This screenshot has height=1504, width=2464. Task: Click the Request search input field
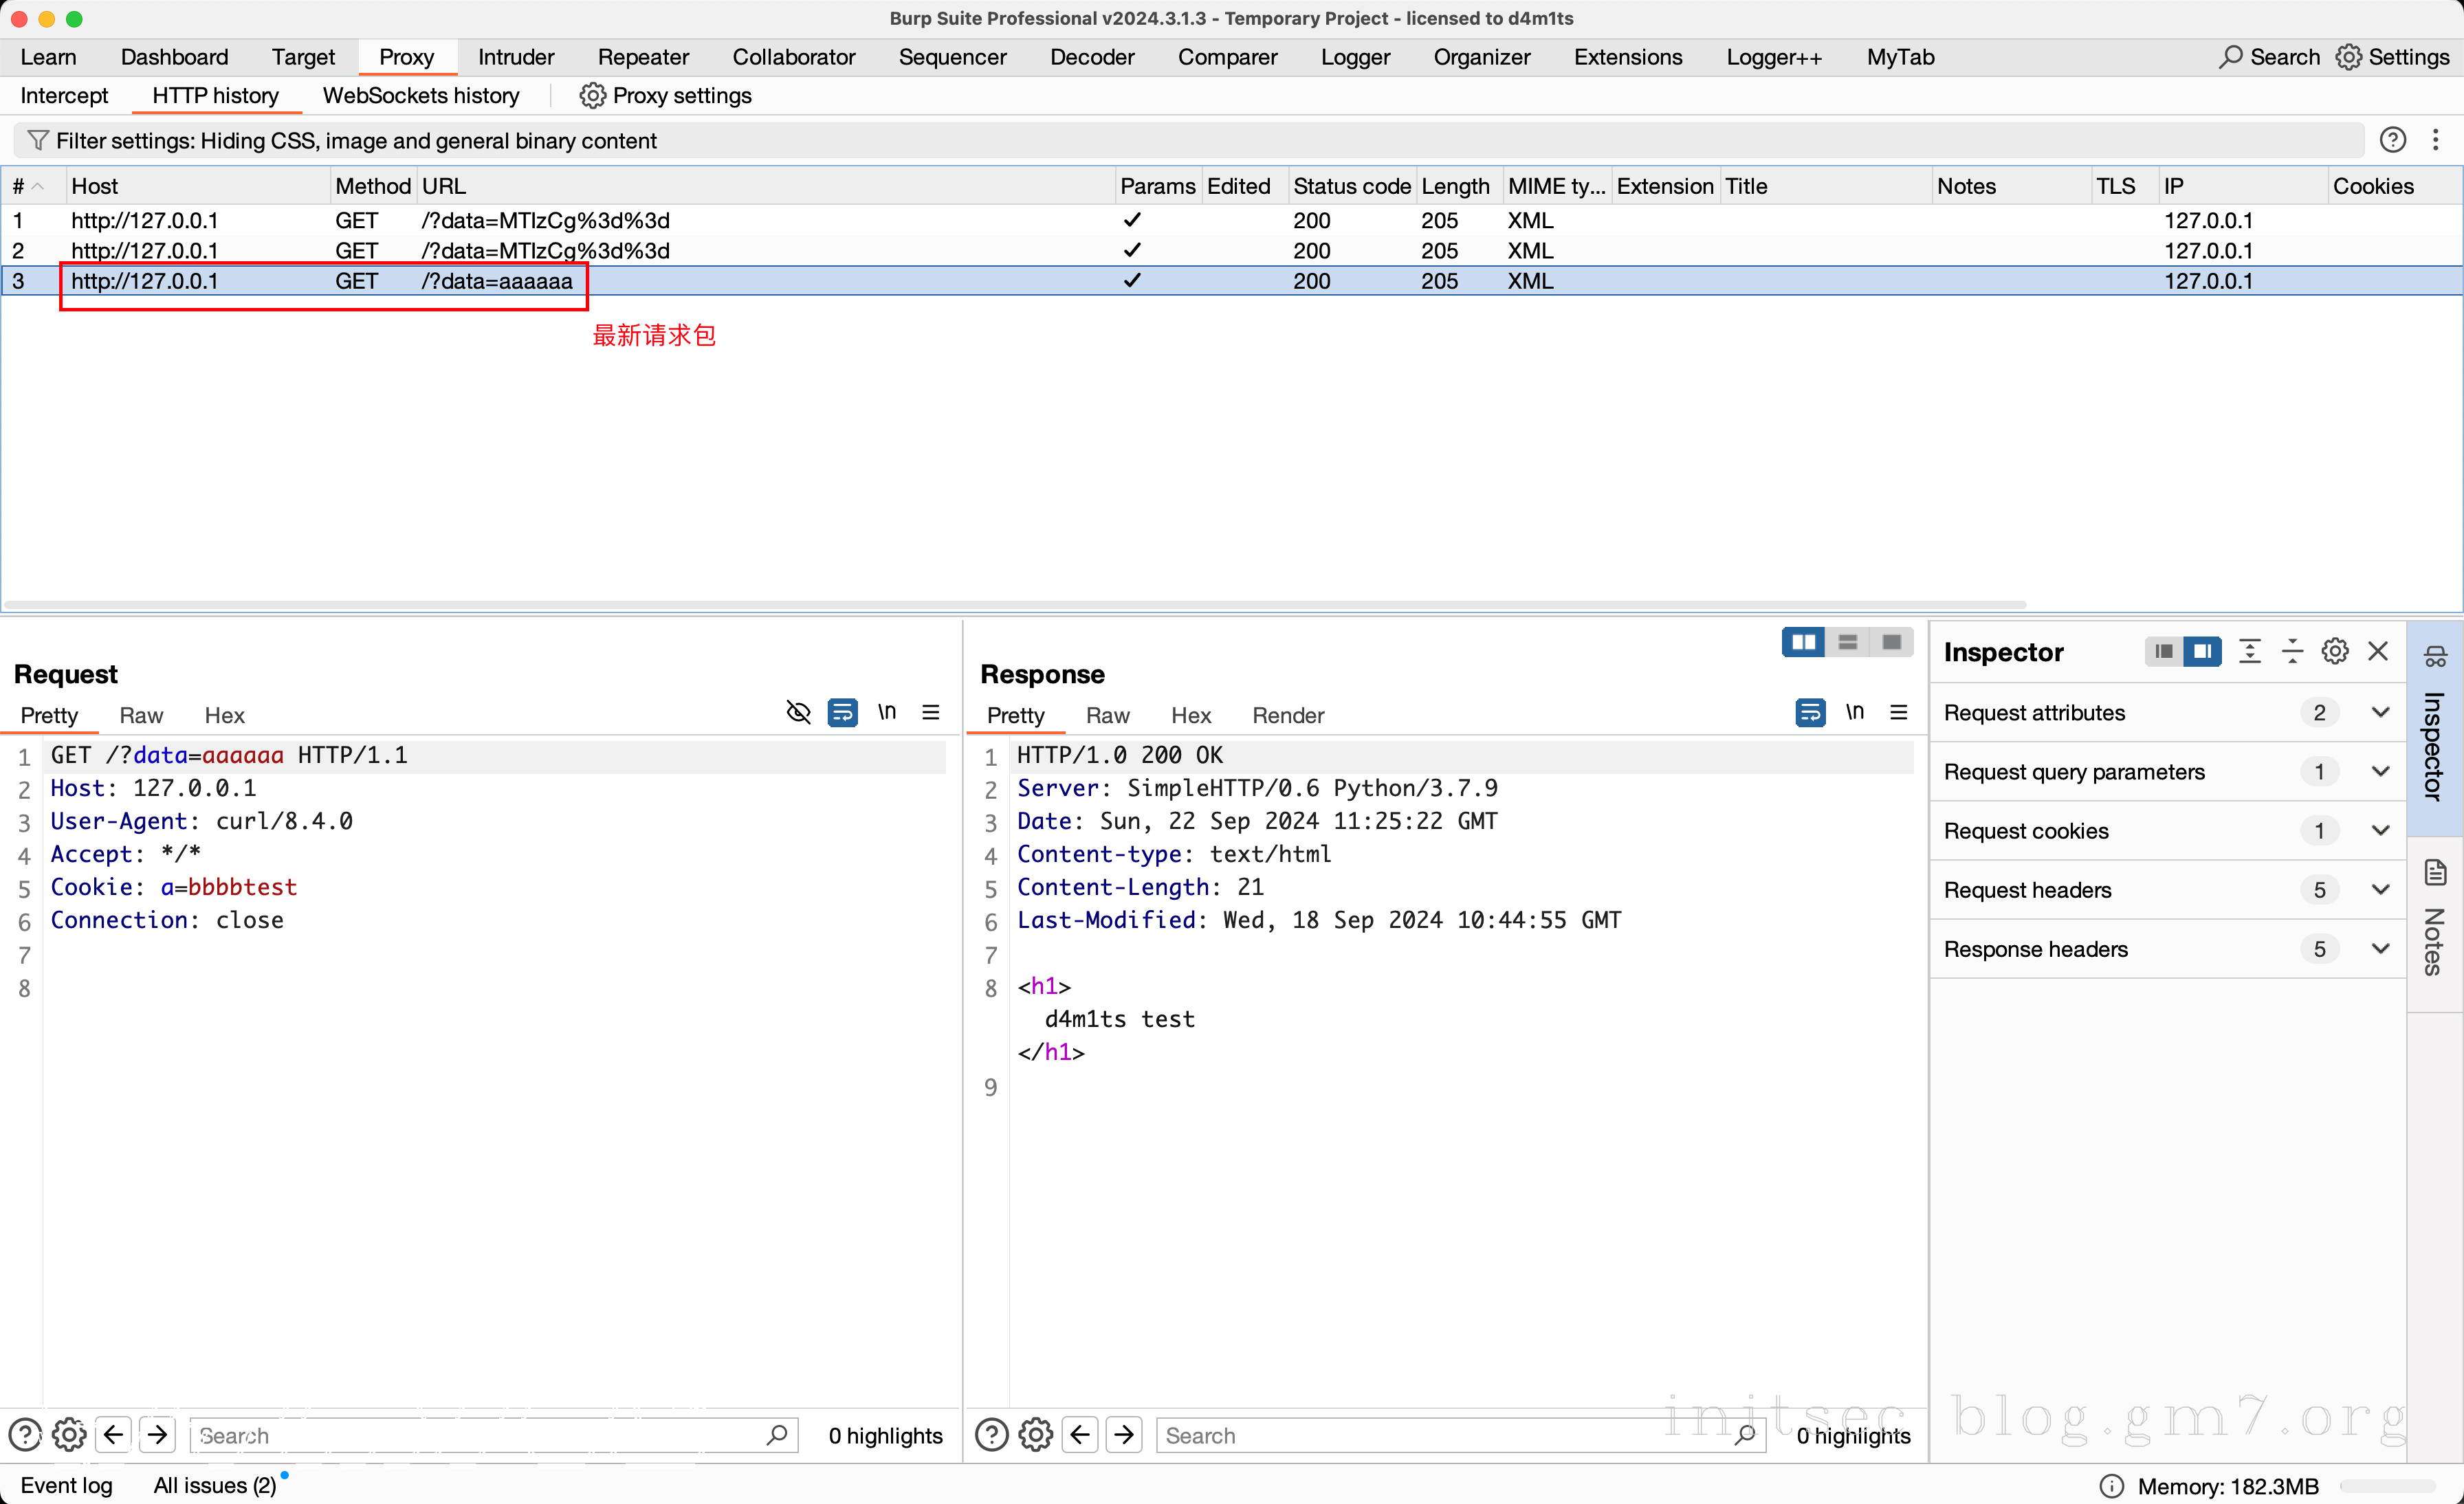pos(480,1435)
